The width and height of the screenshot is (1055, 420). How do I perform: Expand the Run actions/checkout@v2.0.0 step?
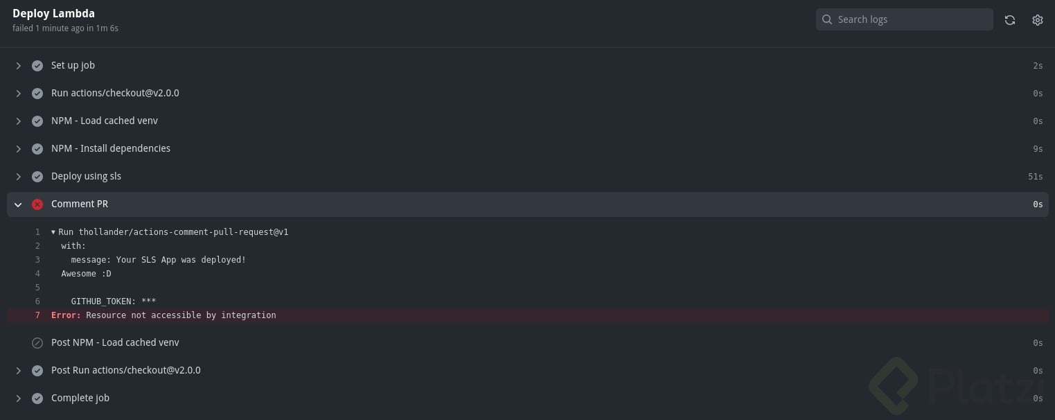coord(19,94)
